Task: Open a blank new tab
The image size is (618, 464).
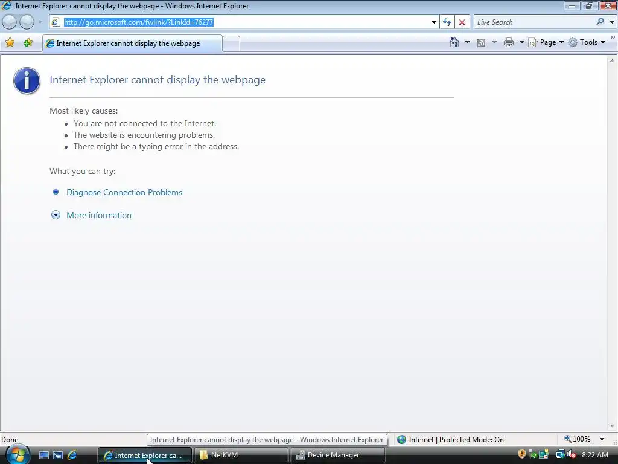Action: [231, 43]
